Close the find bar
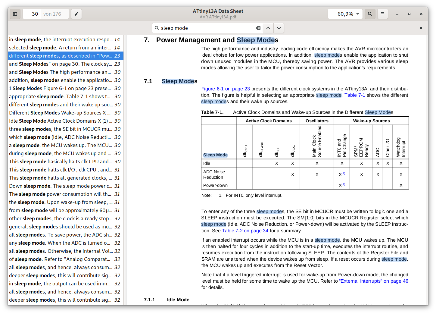Screen dimensions: 436x314 pos(421,28)
